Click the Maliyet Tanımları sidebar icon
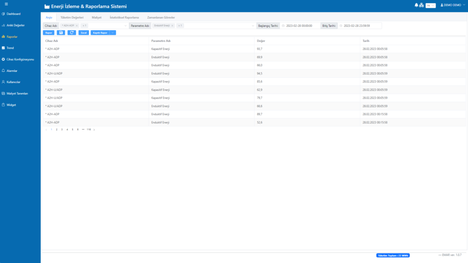The width and height of the screenshot is (468, 263). point(3,93)
